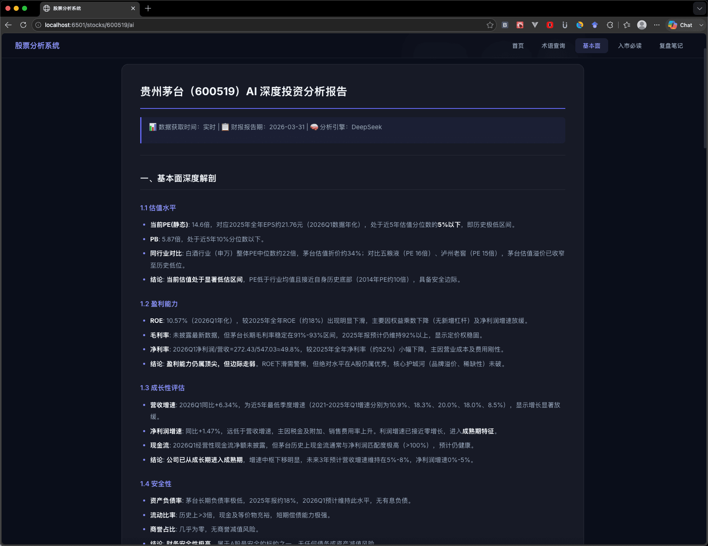
Task: Open the Chat copilot button
Action: tap(681, 25)
